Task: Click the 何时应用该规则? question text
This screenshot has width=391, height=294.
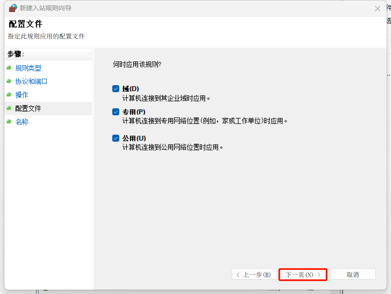Action: pos(137,65)
